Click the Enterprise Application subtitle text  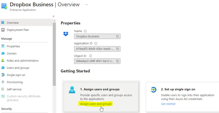[23, 10]
